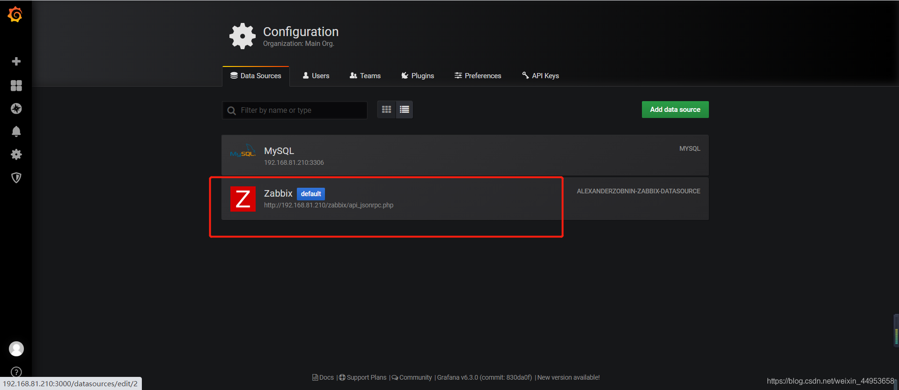This screenshot has width=899, height=390.
Task: Switch to the Plugins tab
Action: [x=418, y=76]
